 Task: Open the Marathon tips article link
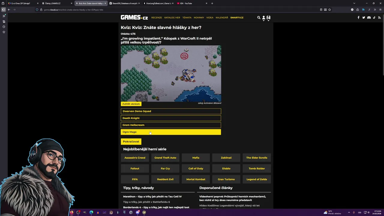point(152,196)
